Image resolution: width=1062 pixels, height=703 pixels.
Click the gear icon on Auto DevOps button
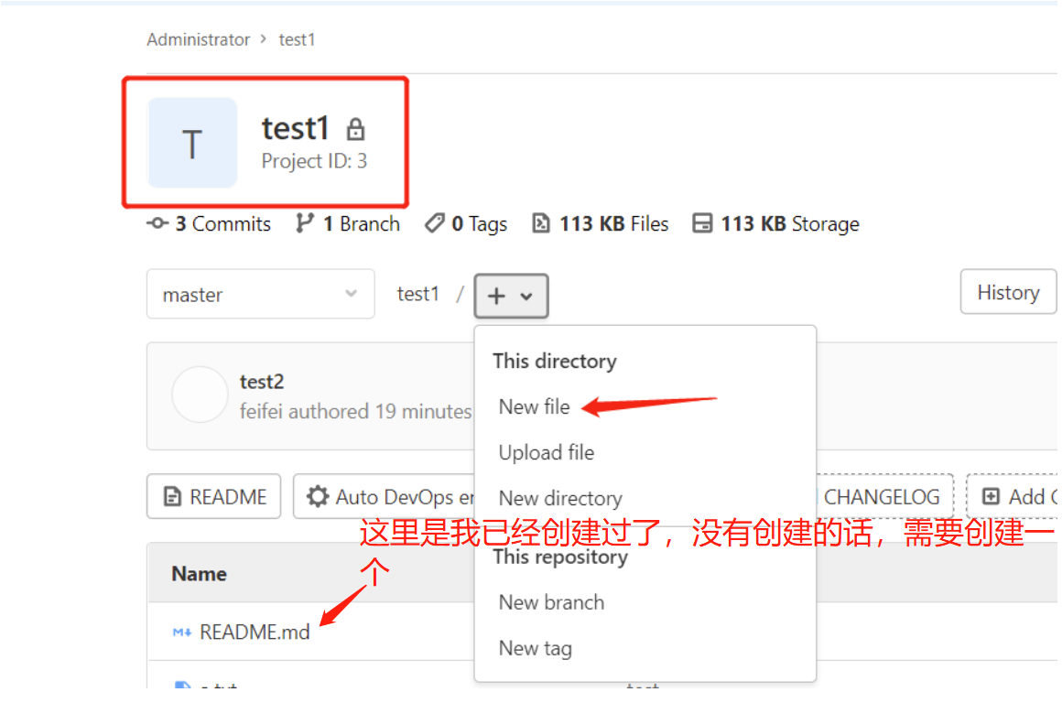[316, 496]
